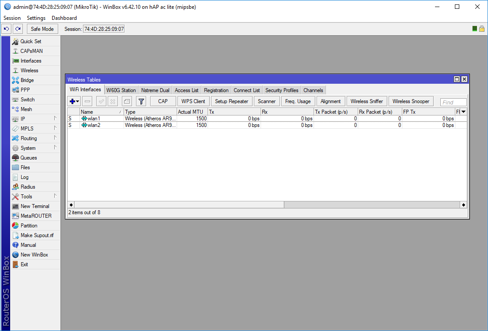488x331 pixels.
Task: Expand the MPLS submenu
Action: [x=35, y=129]
